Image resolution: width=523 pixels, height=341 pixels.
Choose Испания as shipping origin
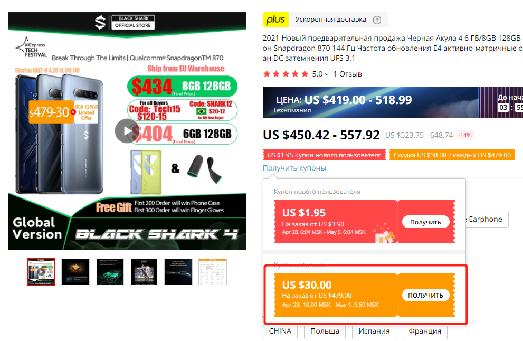374,331
